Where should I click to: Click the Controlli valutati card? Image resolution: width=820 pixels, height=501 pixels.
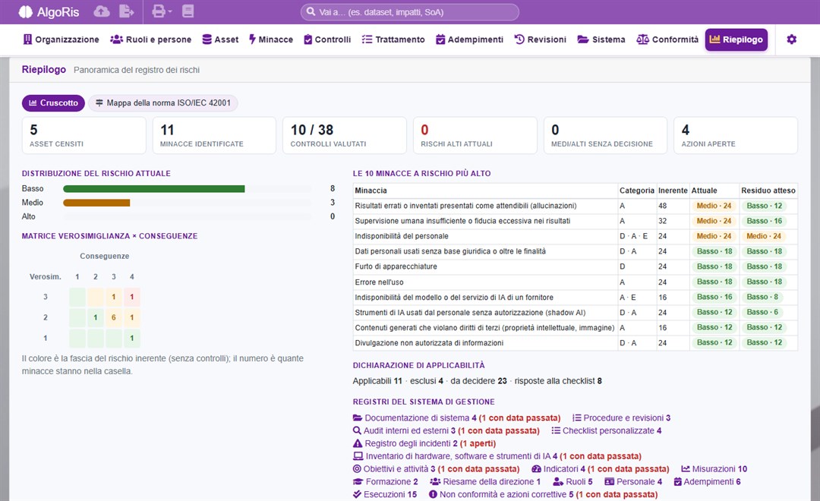[x=345, y=135]
